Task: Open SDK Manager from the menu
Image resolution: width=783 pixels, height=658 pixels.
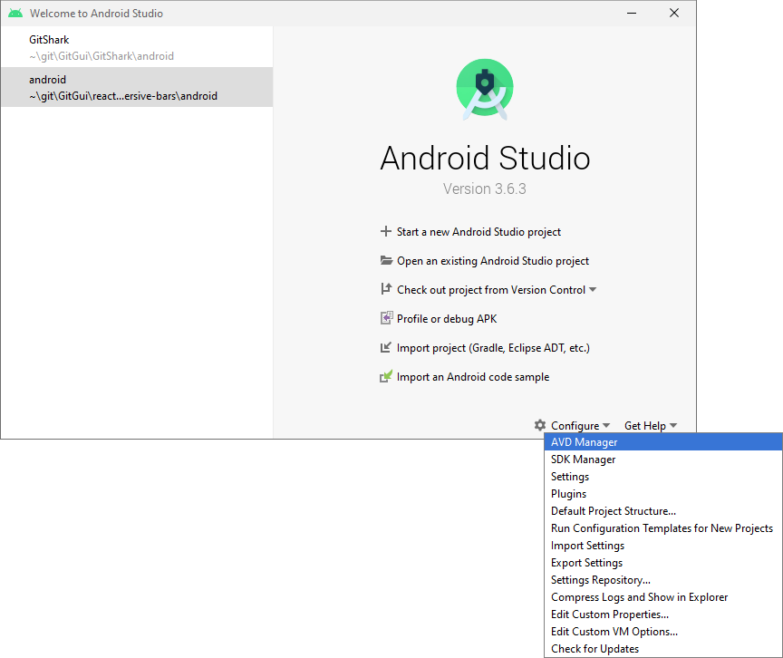Action: click(x=663, y=460)
